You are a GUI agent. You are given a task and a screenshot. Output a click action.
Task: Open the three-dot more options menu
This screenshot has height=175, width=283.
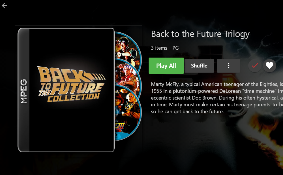(228, 66)
